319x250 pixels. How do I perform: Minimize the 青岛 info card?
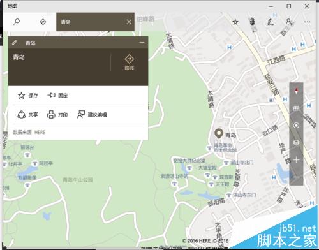pyautogui.click(x=142, y=43)
